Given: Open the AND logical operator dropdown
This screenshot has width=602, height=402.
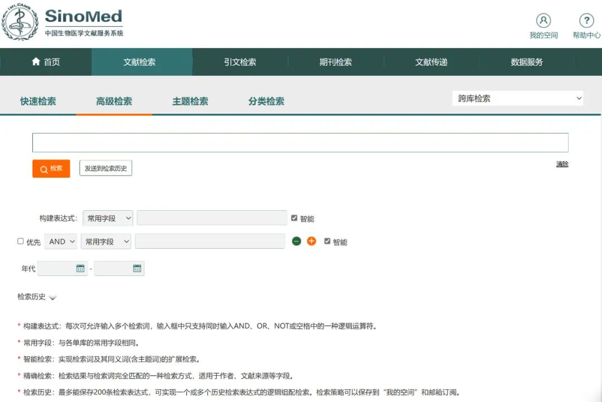Looking at the screenshot, I should click(x=61, y=241).
